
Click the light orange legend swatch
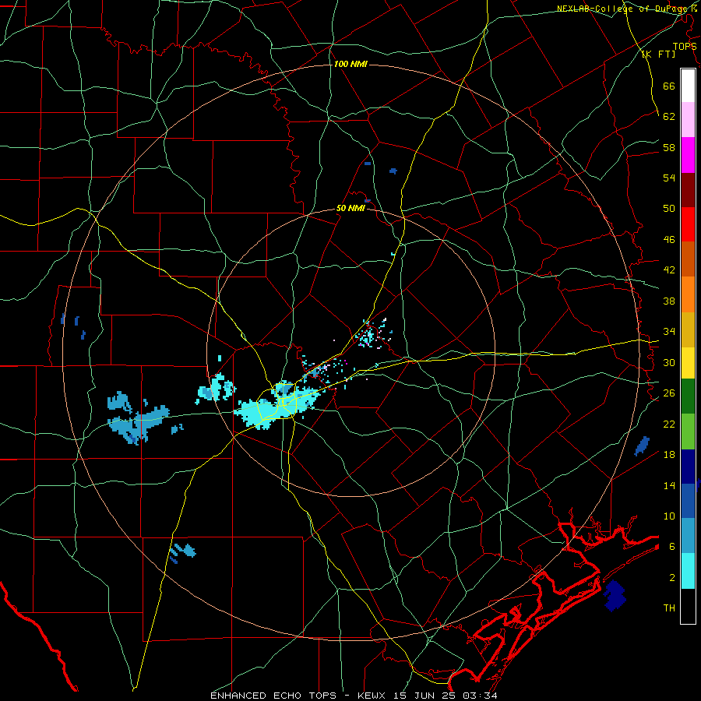coord(688,294)
